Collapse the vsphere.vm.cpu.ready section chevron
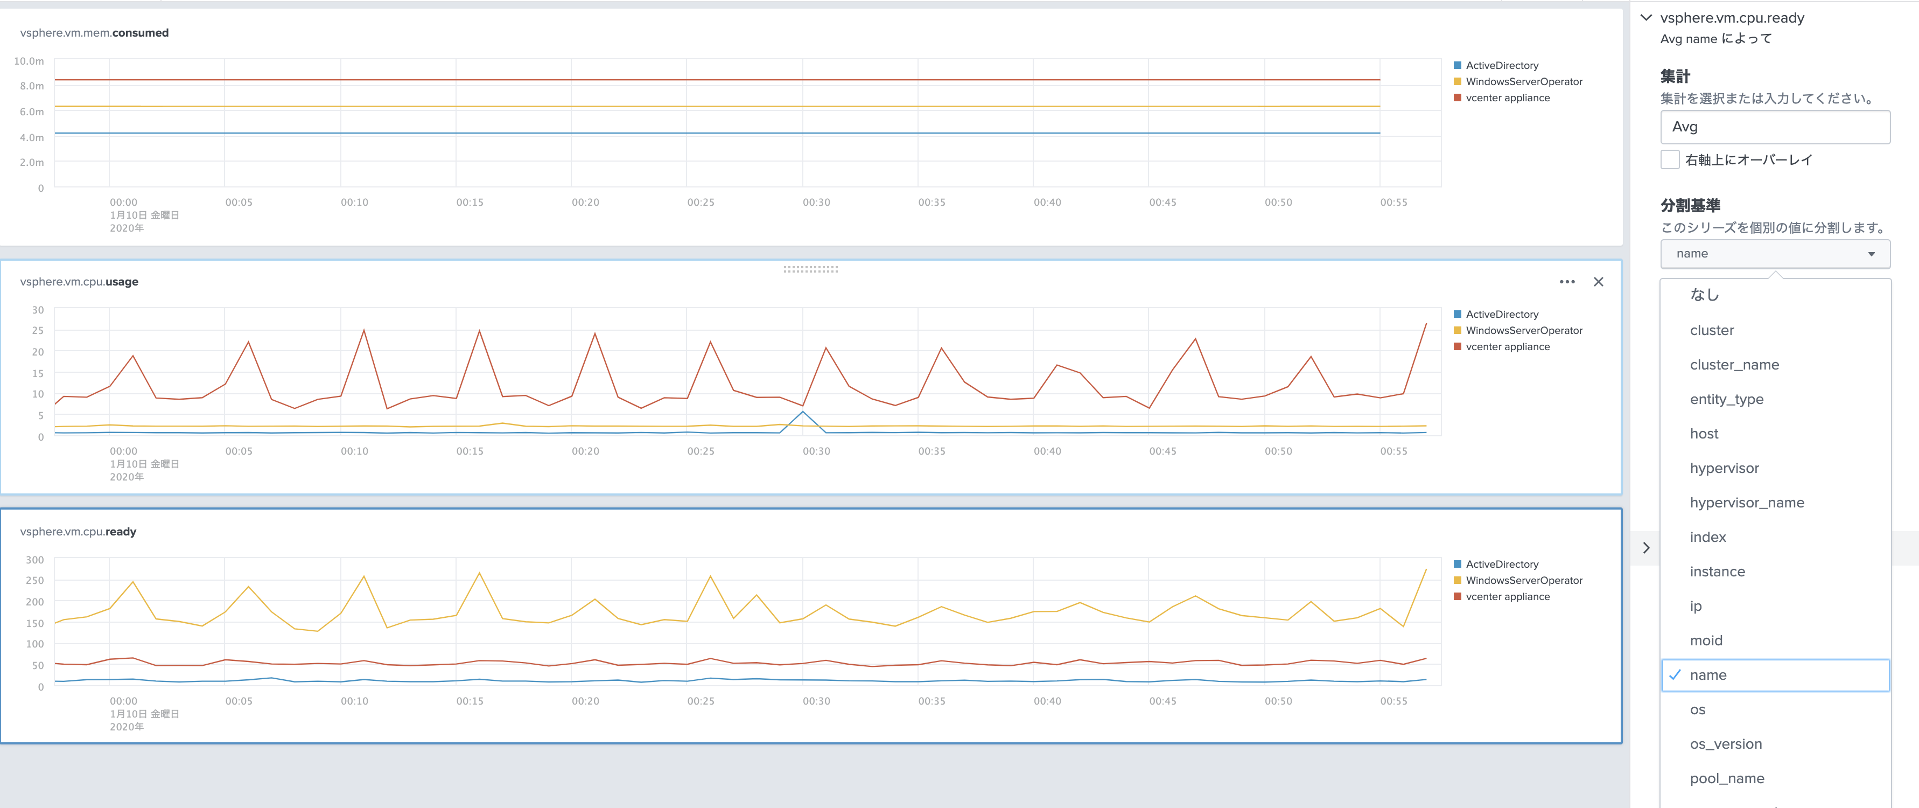Screen dimensions: 1919x808 [1647, 18]
